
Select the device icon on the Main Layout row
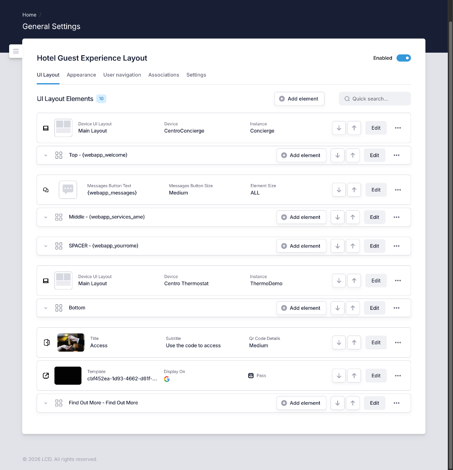[46, 128]
